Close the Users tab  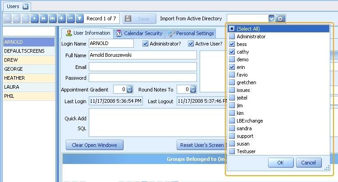click(25, 6)
